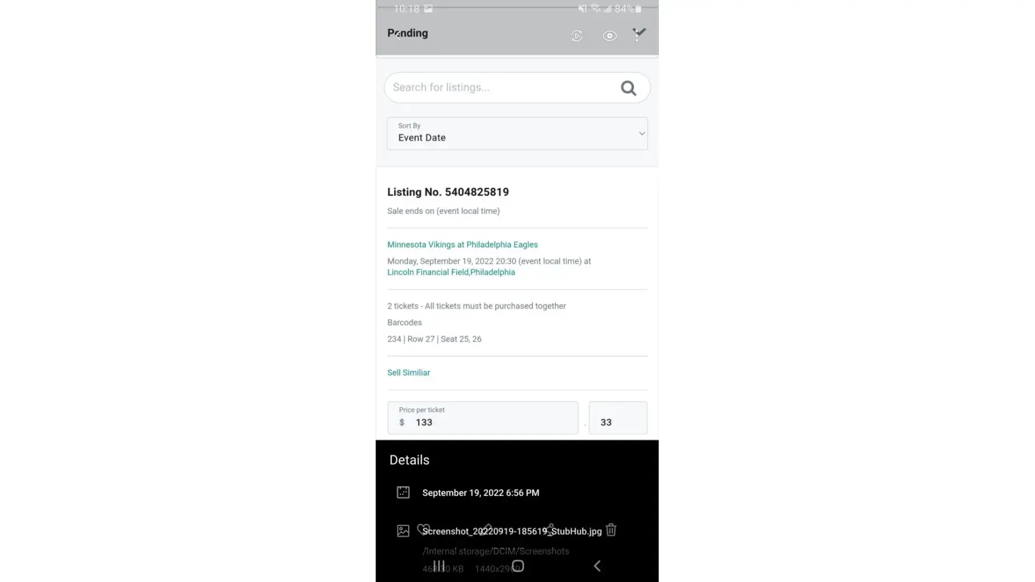Toggle the heart favorite icon
The height and width of the screenshot is (582, 1035).
(x=423, y=529)
